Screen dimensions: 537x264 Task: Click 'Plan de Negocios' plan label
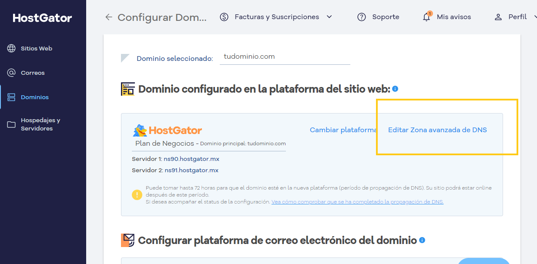pos(165,144)
